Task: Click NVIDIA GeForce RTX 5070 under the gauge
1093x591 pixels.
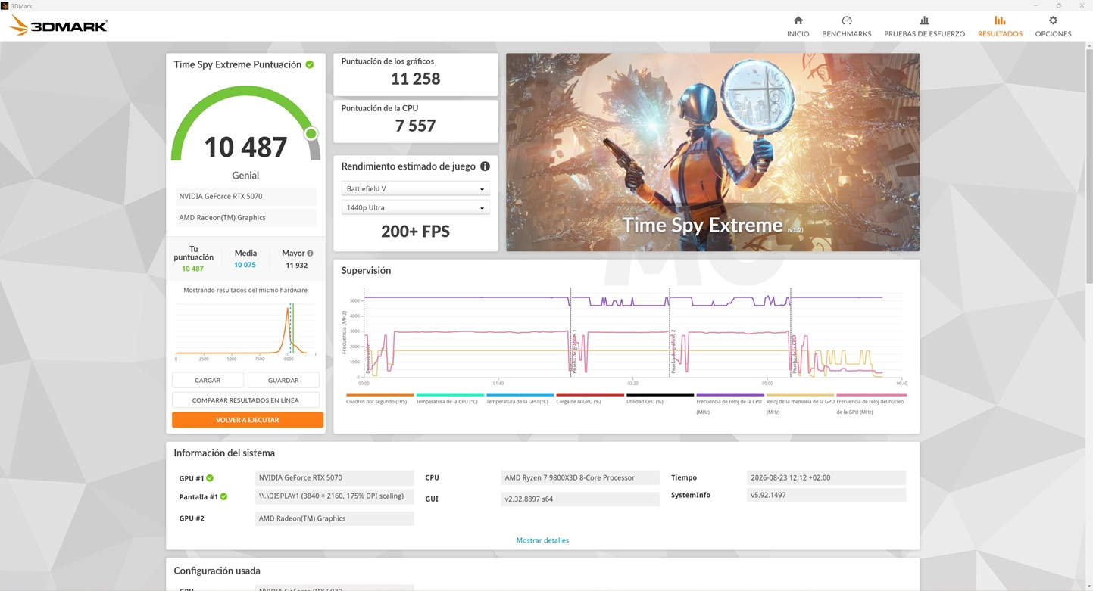Action: coord(245,196)
